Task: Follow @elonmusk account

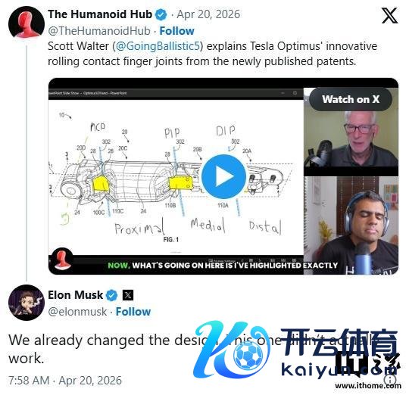Action: point(133,312)
